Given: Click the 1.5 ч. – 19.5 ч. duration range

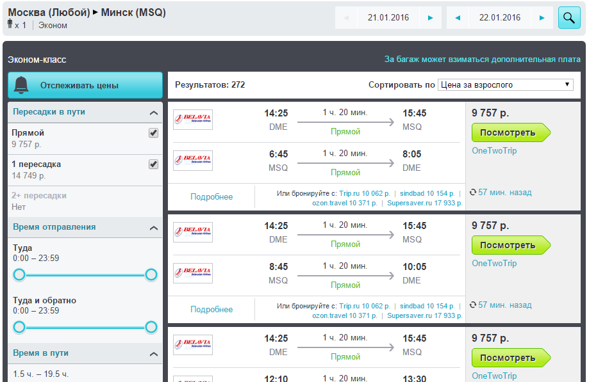Looking at the screenshot, I should [41, 374].
